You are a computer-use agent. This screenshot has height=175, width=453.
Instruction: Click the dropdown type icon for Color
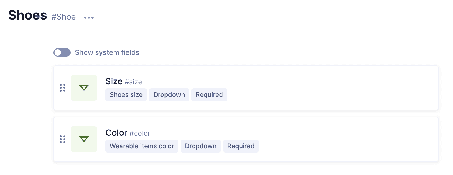tap(84, 139)
